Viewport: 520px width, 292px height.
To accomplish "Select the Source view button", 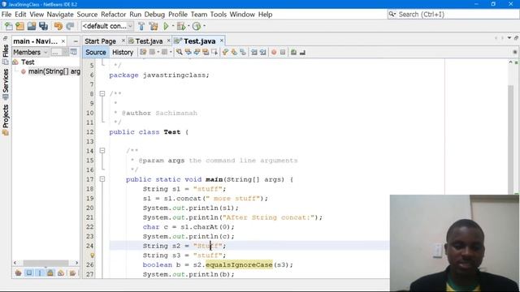I will coord(96,52).
